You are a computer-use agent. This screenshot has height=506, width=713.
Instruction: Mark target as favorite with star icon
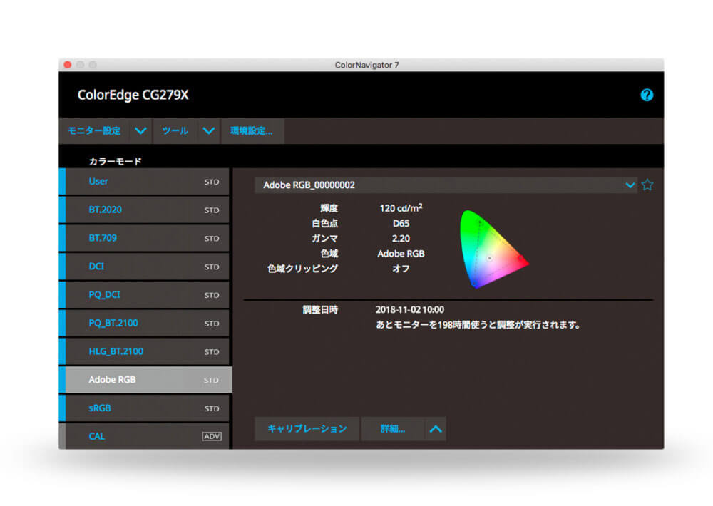[647, 185]
